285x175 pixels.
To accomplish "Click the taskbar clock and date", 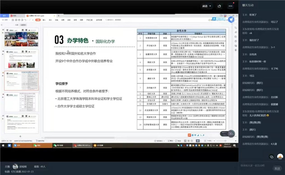I will tap(227, 145).
